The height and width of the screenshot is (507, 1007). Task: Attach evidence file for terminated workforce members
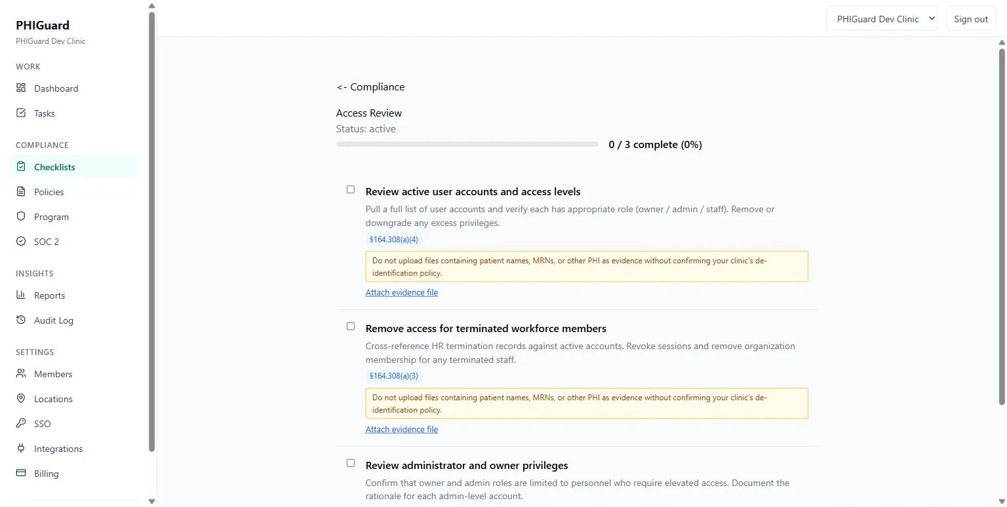click(x=402, y=430)
